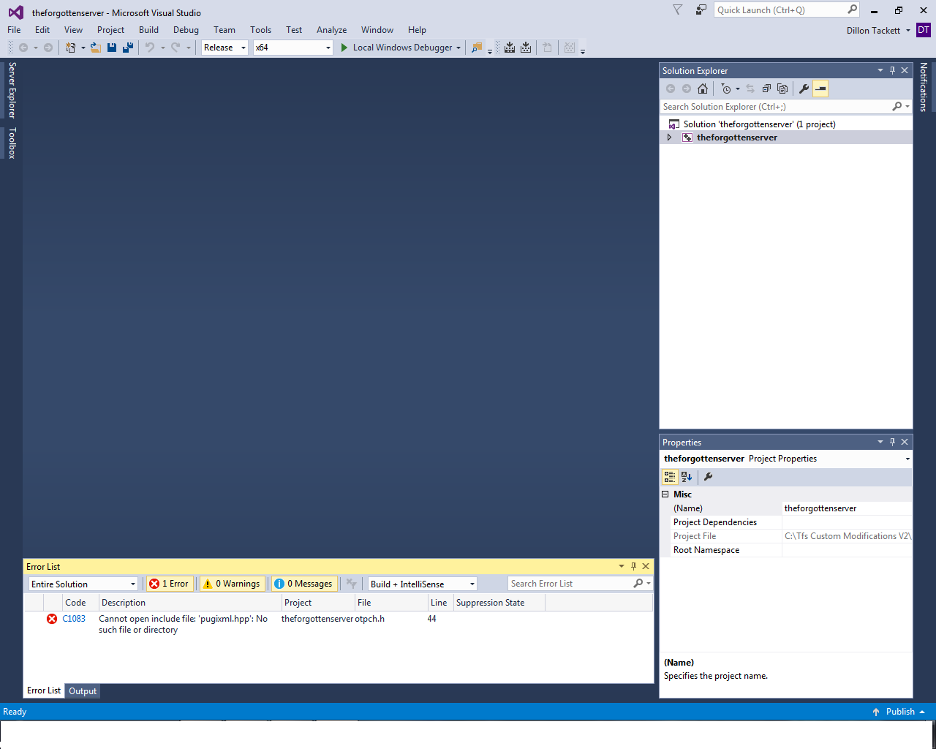Open the Toolbox side tab
This screenshot has height=749, width=936.
12,143
